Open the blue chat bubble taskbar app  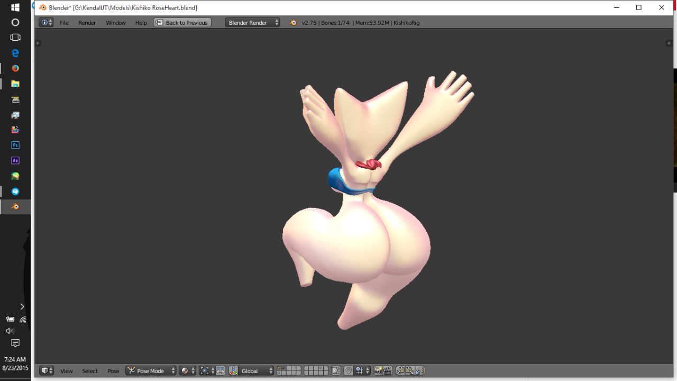click(15, 191)
